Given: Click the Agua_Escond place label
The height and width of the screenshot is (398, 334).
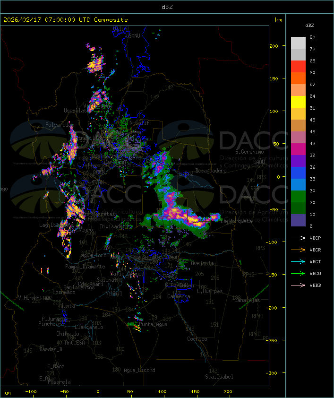Looking at the screenshot, I should [139, 370].
